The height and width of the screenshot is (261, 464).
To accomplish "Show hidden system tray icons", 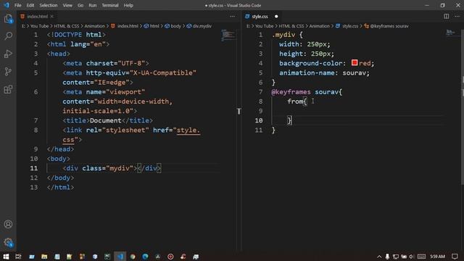I will point(379,257).
